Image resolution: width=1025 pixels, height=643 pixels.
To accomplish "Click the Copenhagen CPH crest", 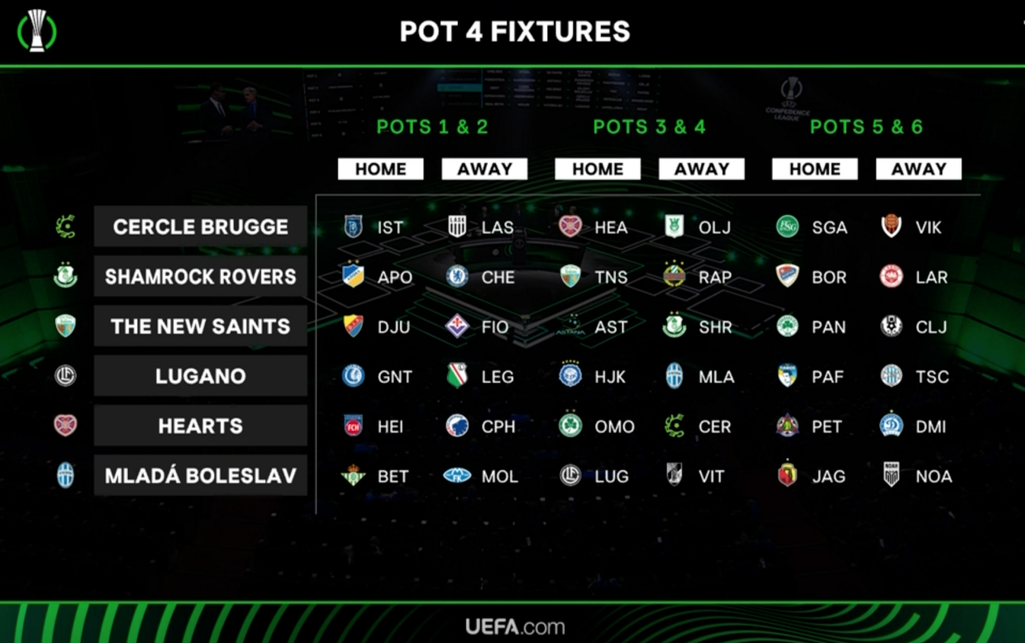I will point(457,426).
